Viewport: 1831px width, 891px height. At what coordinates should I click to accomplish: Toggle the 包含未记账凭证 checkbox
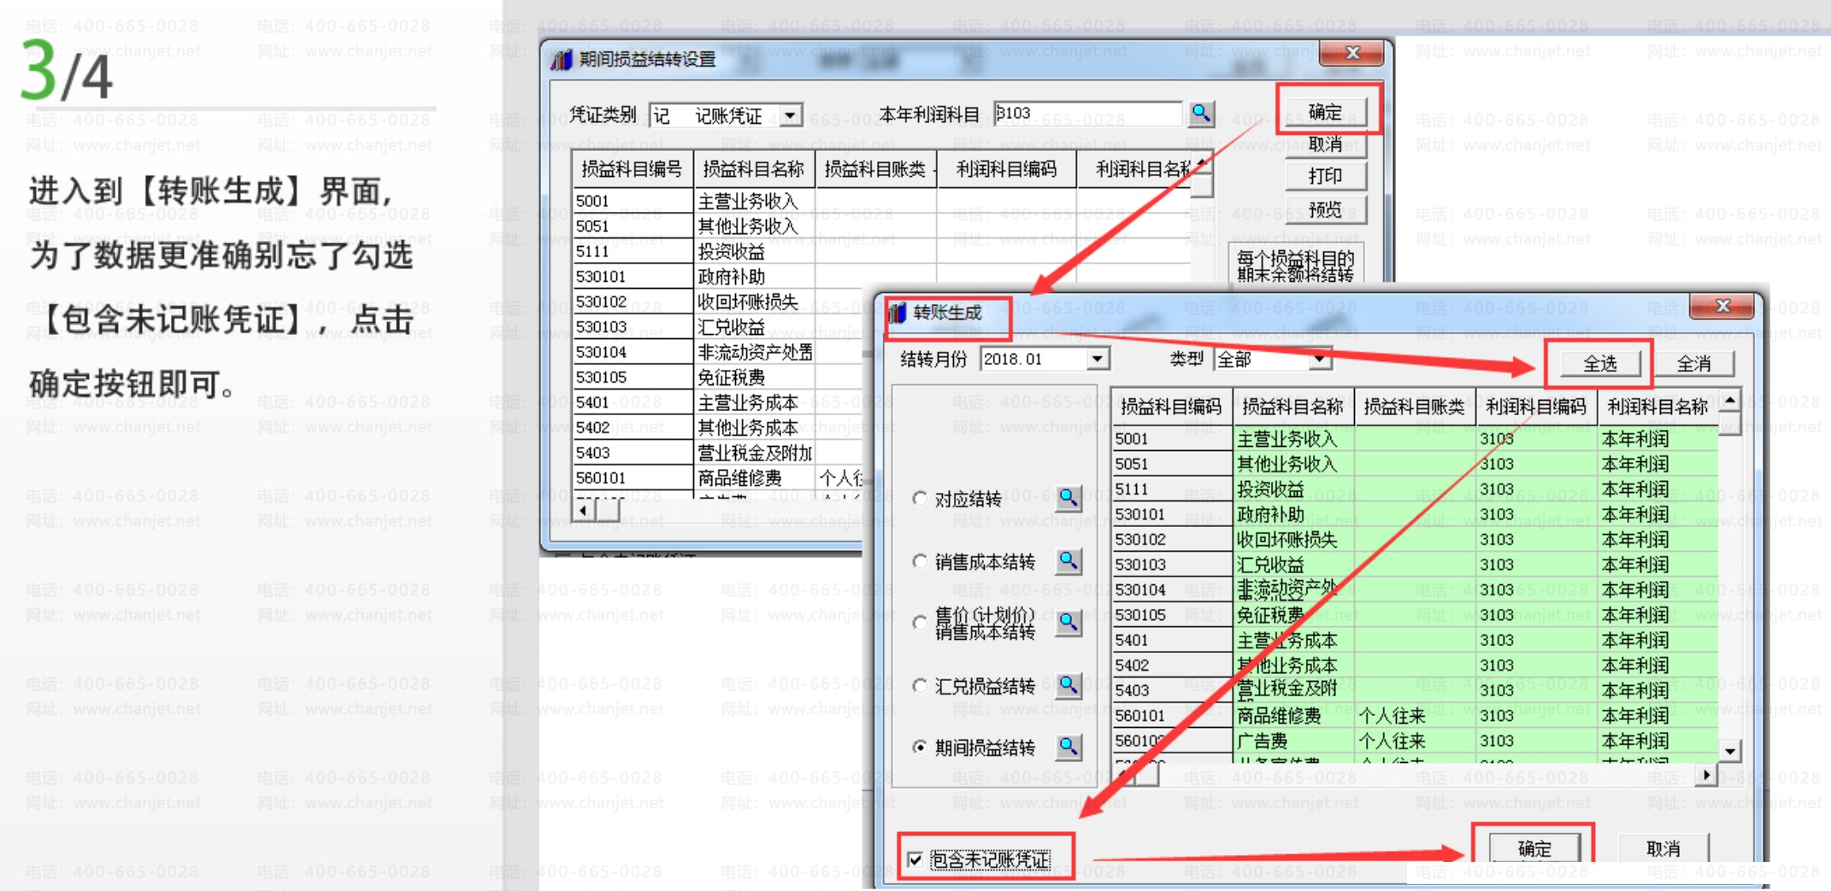[915, 859]
